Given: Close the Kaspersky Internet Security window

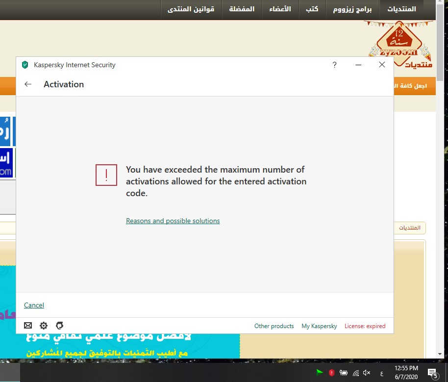Looking at the screenshot, I should pyautogui.click(x=382, y=65).
